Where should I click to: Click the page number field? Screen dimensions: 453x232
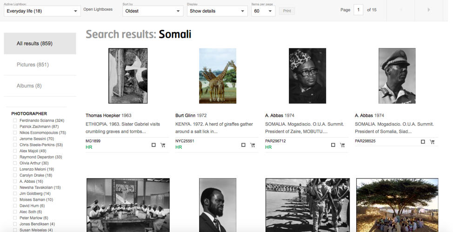click(x=358, y=10)
